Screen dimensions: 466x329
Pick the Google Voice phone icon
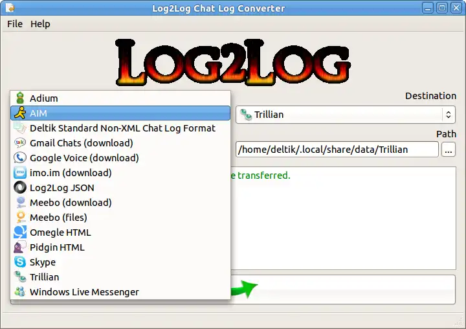[x=20, y=157]
